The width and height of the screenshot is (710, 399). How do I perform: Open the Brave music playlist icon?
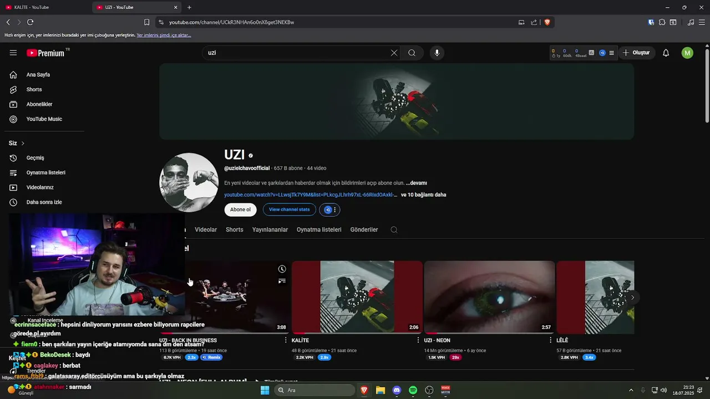pos(691,22)
